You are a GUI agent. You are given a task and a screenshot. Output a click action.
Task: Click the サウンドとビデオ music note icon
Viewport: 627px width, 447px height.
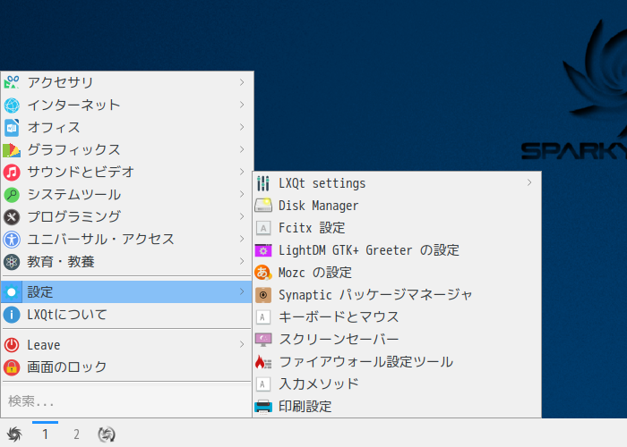[x=12, y=172]
